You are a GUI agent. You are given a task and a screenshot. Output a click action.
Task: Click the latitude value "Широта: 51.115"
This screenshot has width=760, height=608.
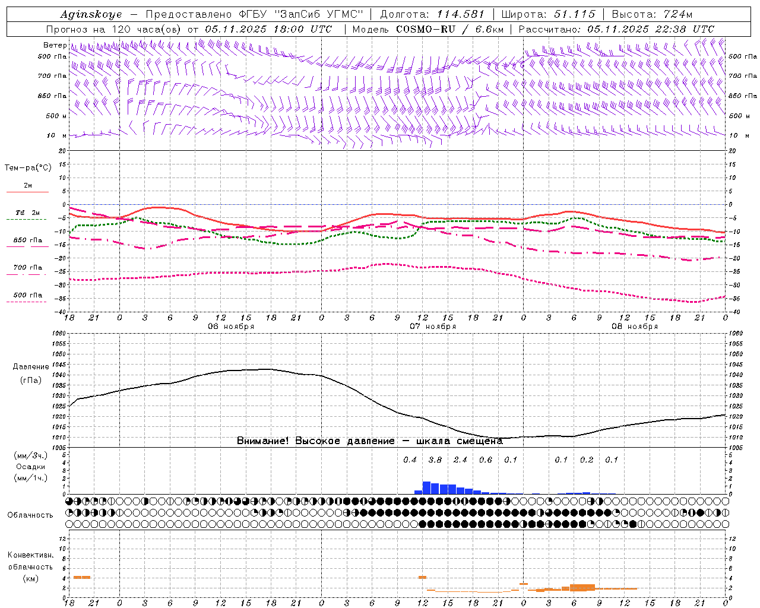549,14
